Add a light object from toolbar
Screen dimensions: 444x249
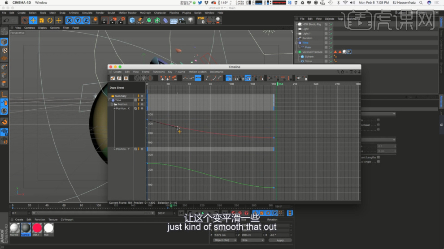coord(191,20)
